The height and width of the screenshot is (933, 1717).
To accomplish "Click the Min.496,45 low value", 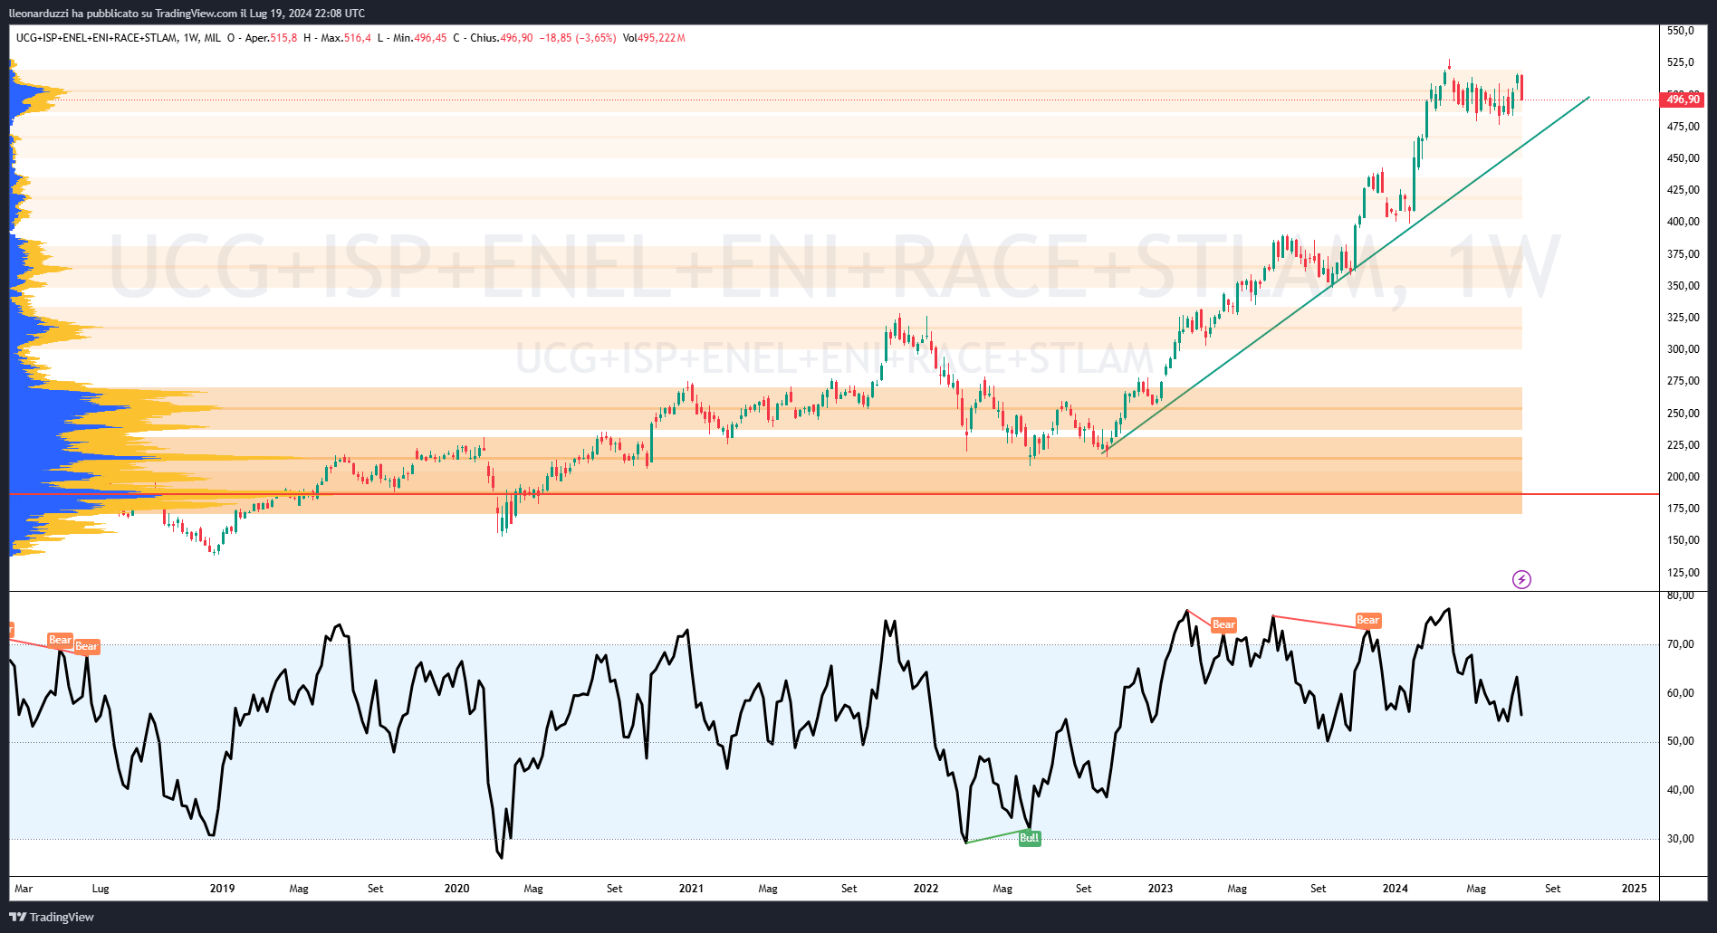I will pos(420,38).
